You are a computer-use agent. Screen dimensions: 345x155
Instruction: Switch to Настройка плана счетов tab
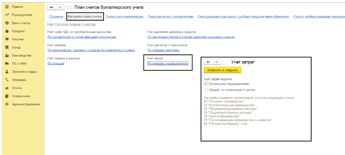point(85,16)
